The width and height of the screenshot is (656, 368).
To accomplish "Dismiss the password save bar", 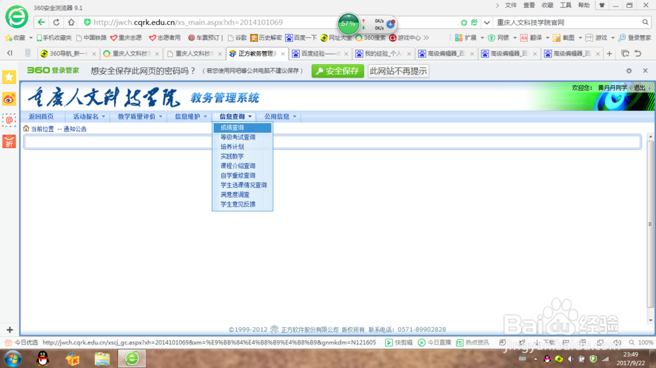I will click(x=645, y=71).
